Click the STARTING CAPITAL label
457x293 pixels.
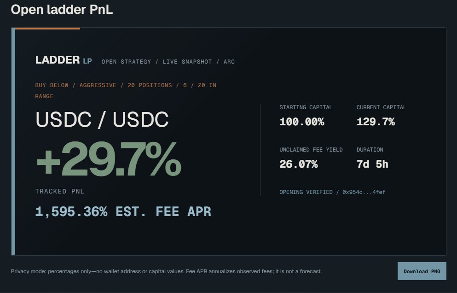[306, 107]
